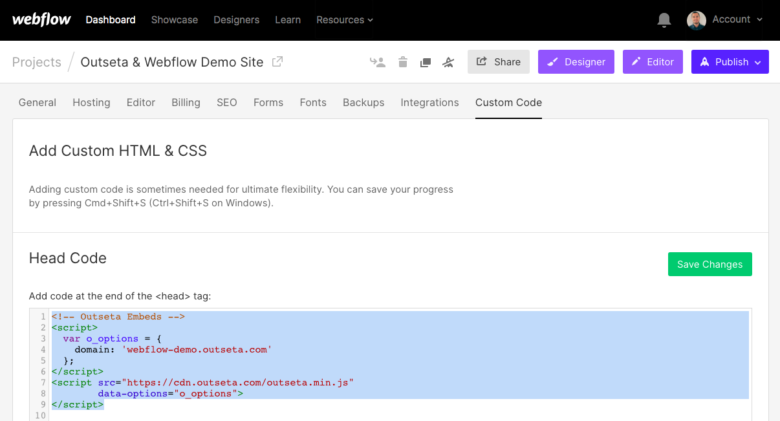The height and width of the screenshot is (421, 780).
Task: Duplicate the project via the copy icon
Action: pyautogui.click(x=425, y=61)
